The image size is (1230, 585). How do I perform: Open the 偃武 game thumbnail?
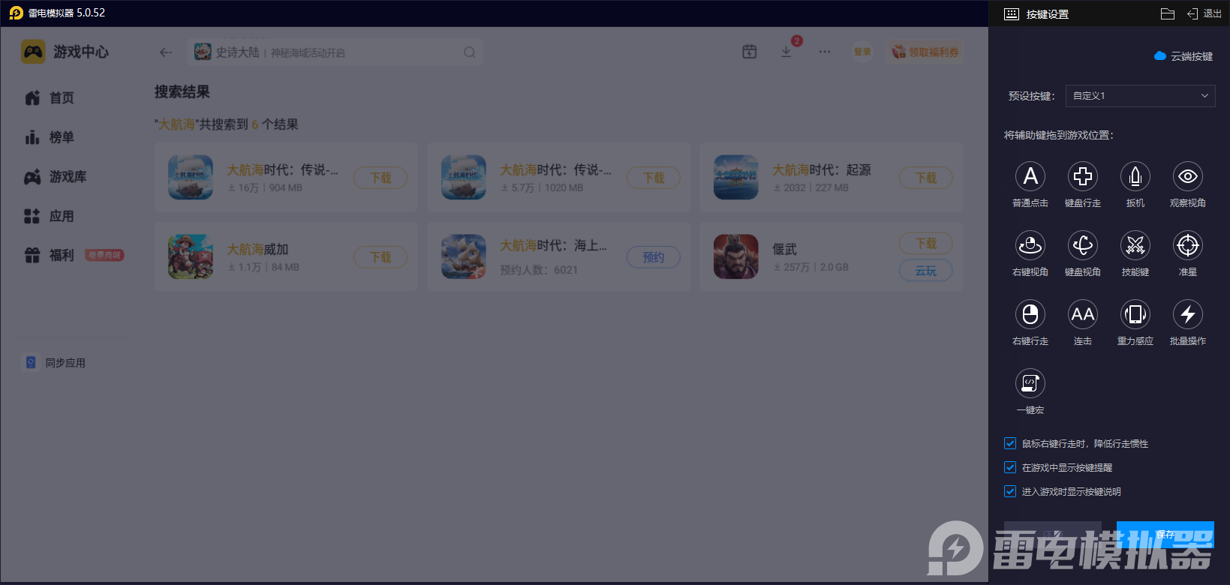[736, 256]
